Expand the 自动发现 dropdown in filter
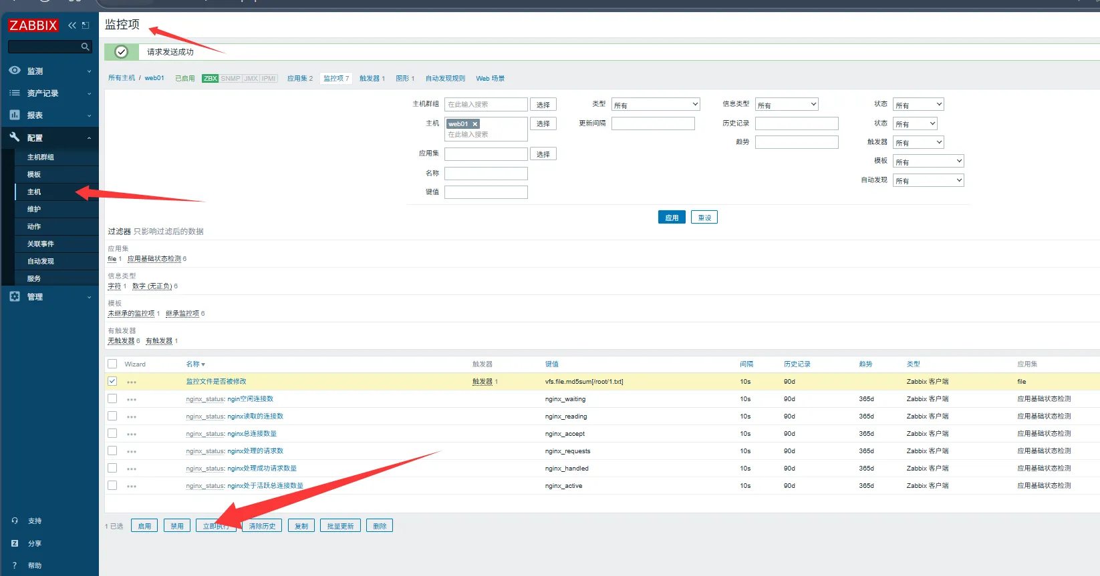The image size is (1100, 576). tap(928, 180)
